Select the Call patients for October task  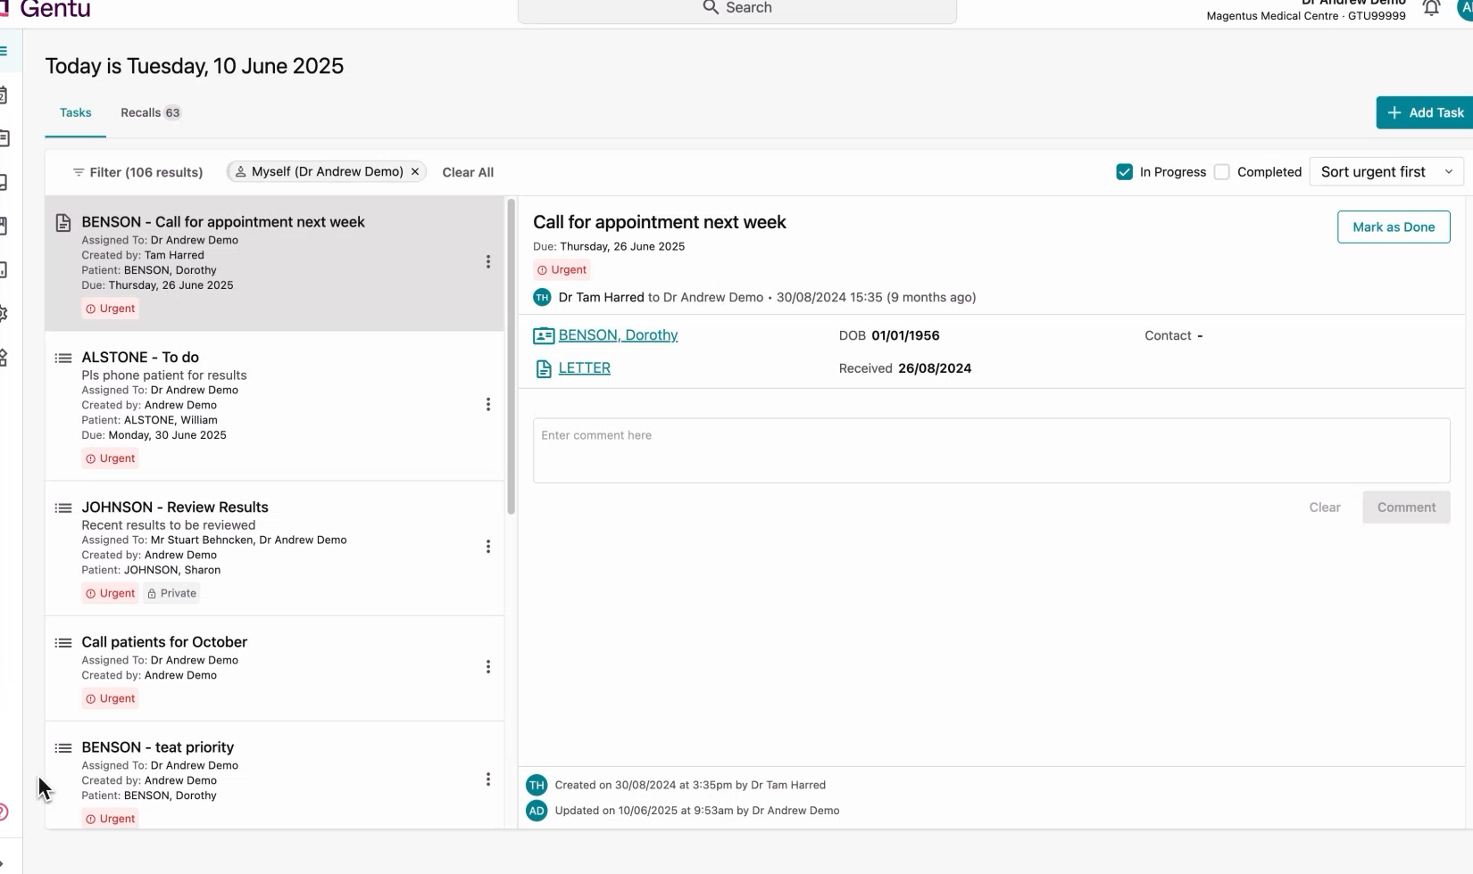click(x=275, y=669)
